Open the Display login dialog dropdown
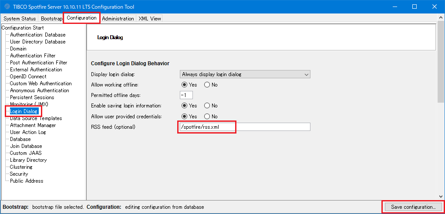445x214 pixels. tap(245, 74)
